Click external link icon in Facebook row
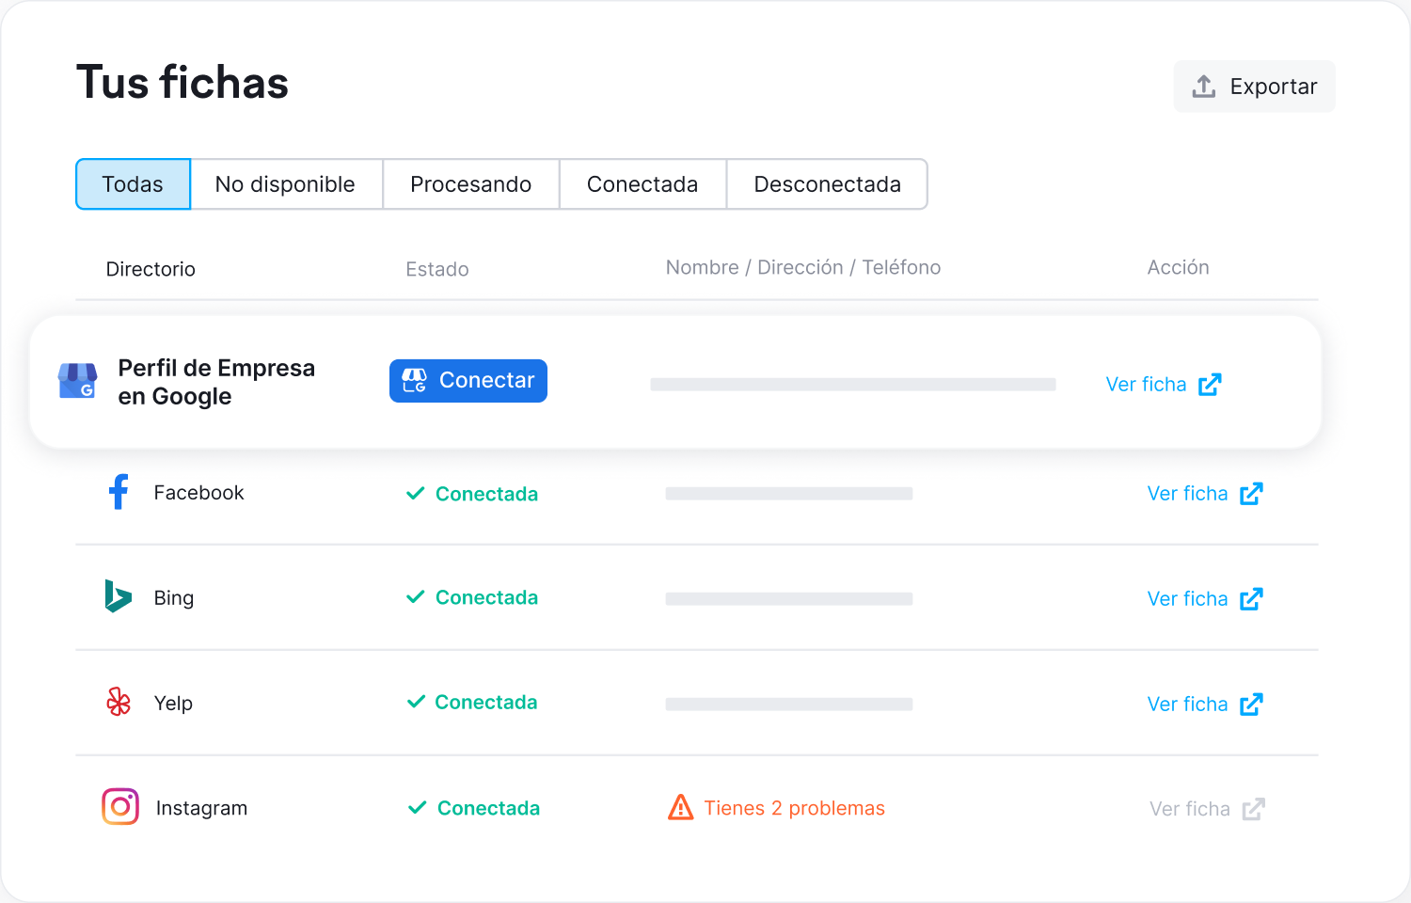The width and height of the screenshot is (1411, 903). [x=1251, y=494]
